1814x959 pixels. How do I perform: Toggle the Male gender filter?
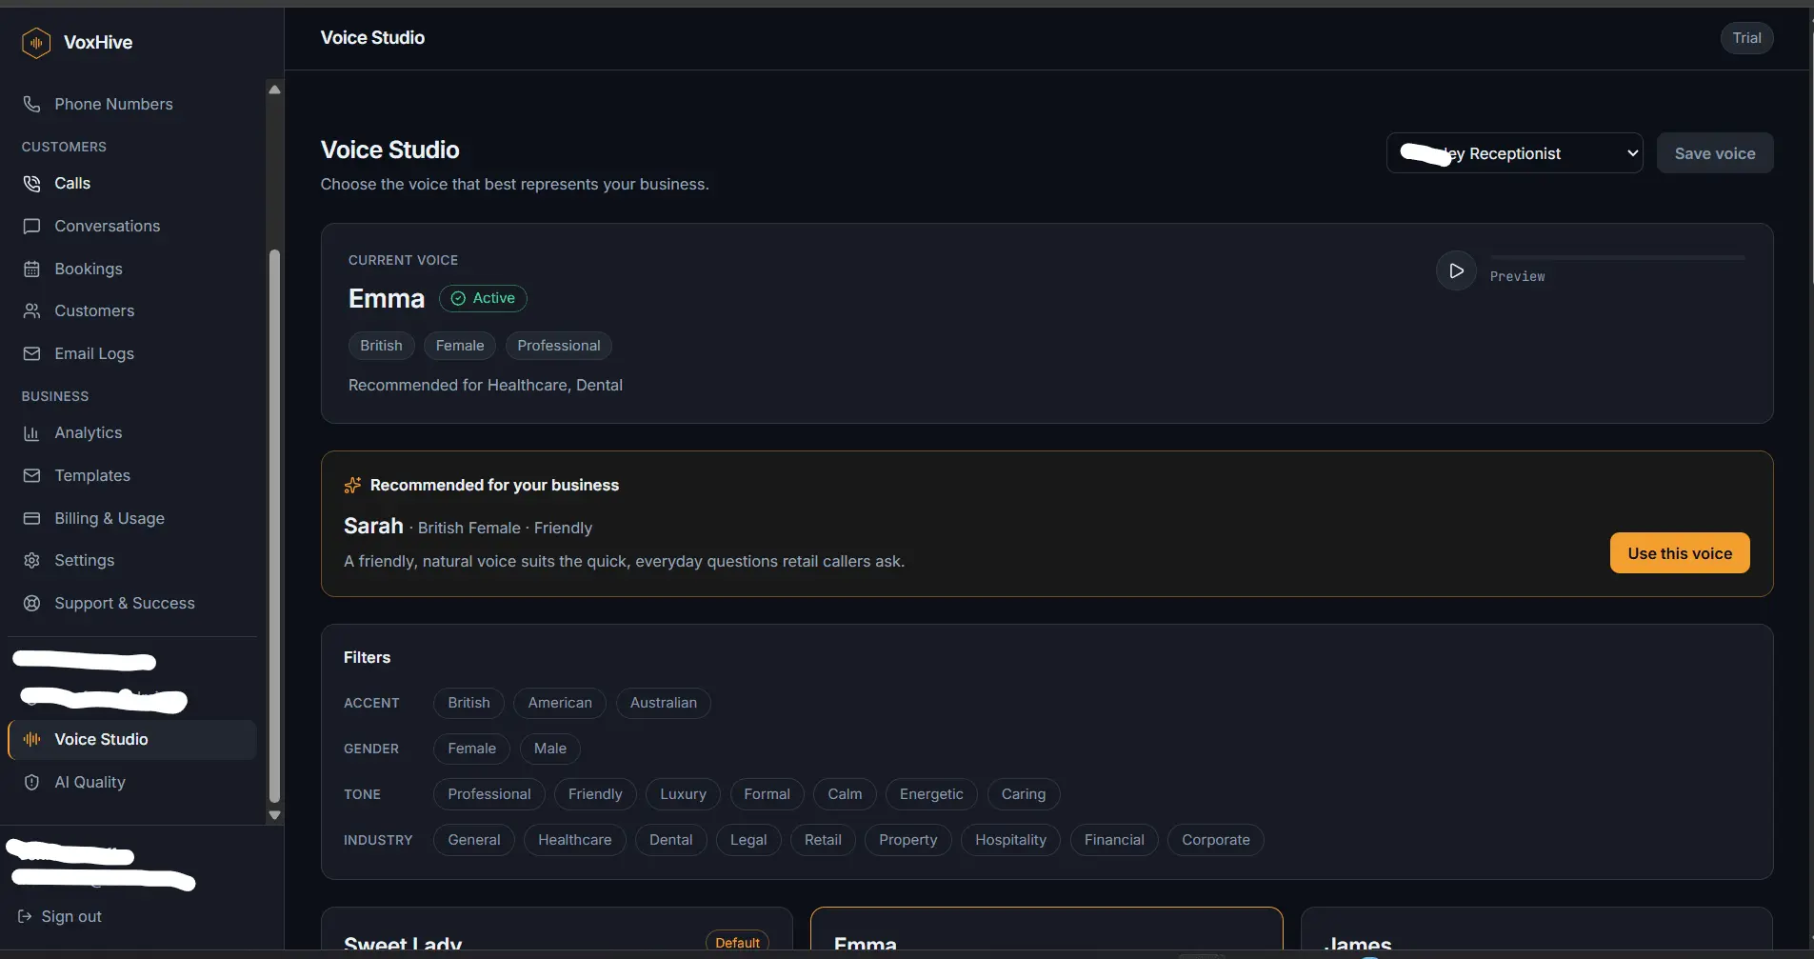click(x=550, y=749)
